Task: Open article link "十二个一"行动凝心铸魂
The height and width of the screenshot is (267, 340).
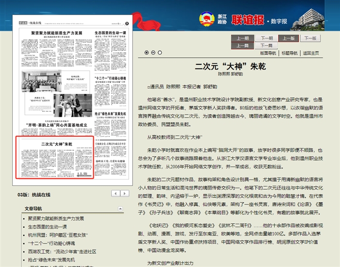Action: (x=51, y=243)
